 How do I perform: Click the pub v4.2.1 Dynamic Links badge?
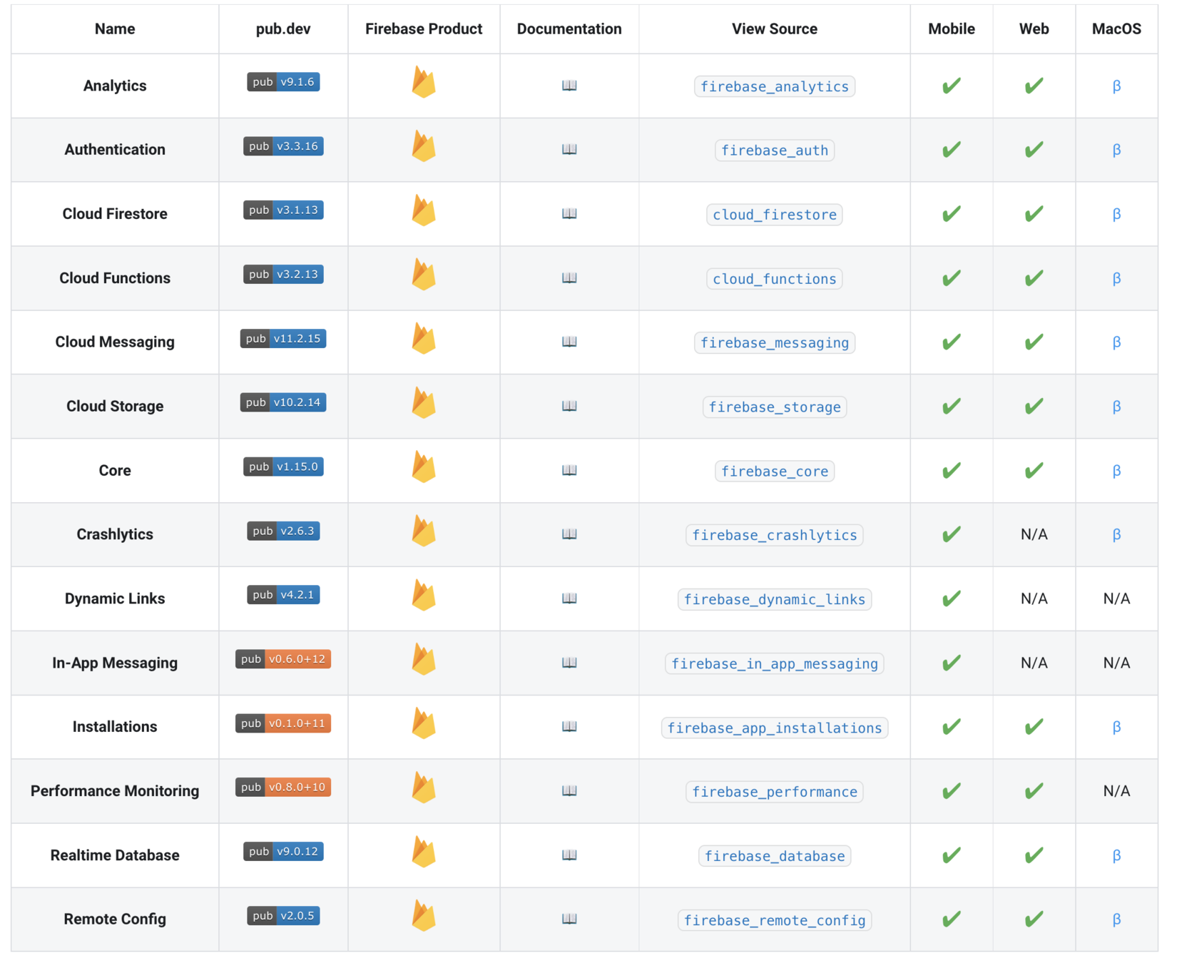click(x=283, y=595)
